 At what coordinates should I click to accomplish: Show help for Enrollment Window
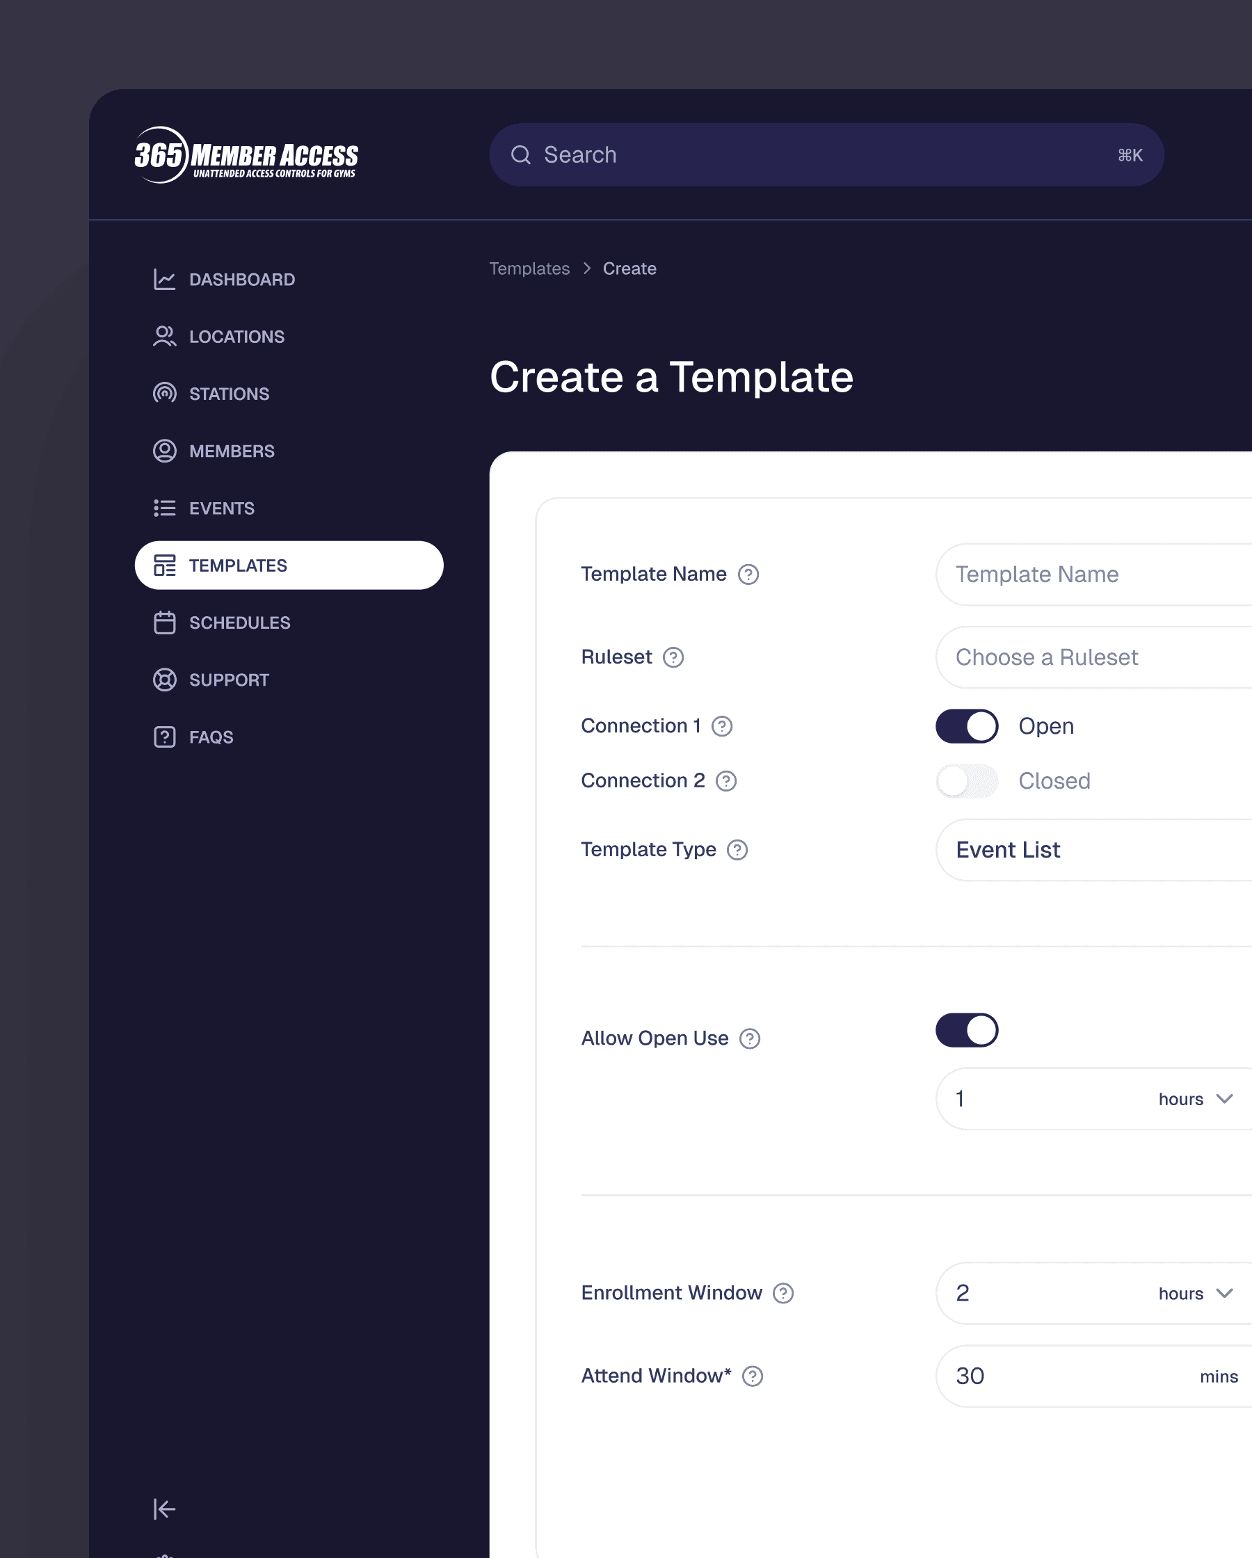[783, 1293]
